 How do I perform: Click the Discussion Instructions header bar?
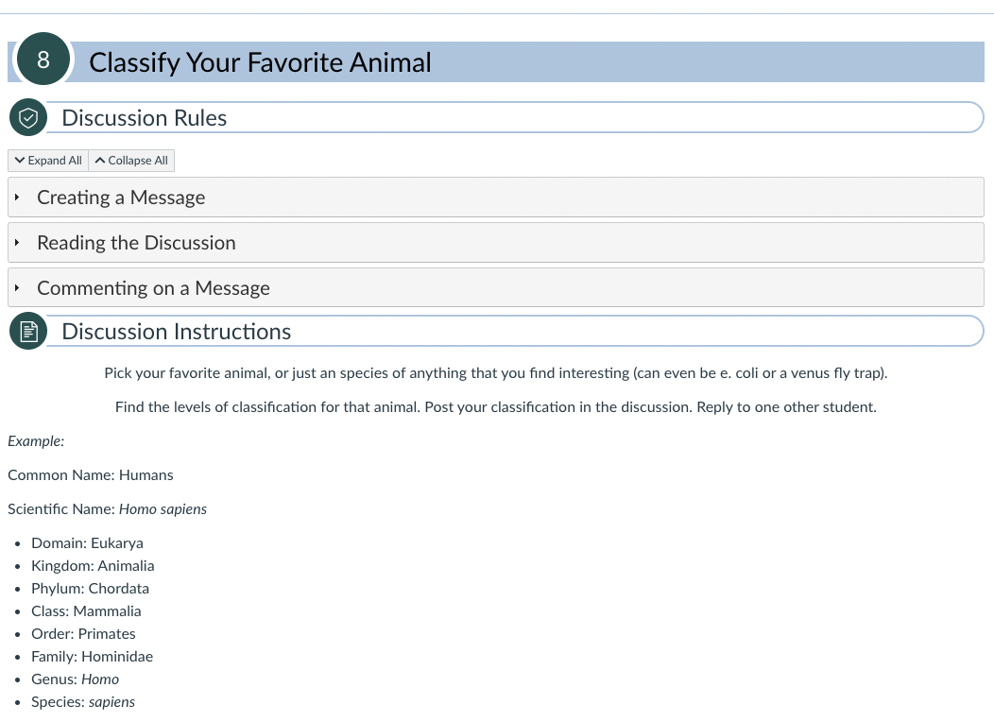pos(515,331)
